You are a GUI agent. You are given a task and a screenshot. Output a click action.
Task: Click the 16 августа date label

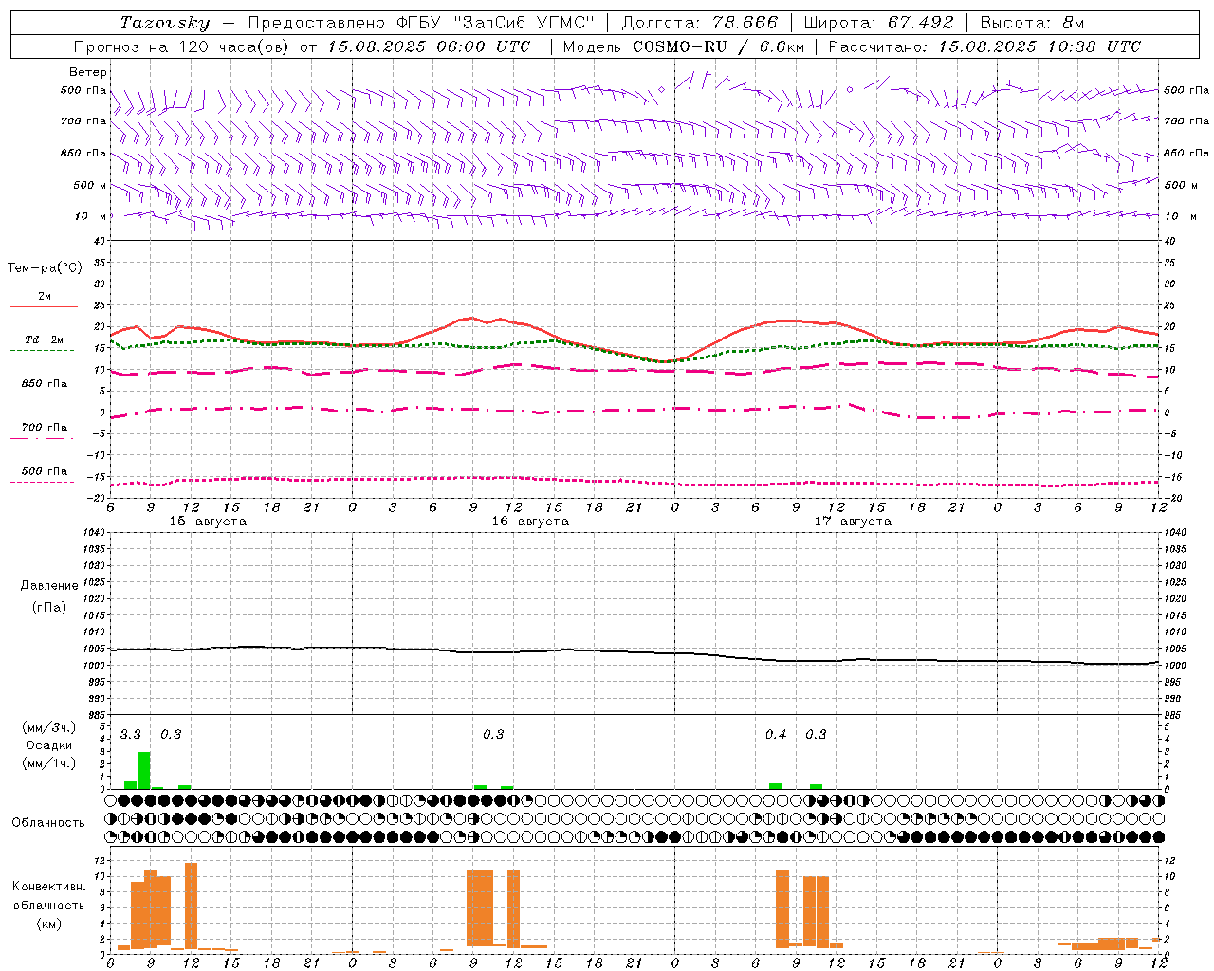530,522
